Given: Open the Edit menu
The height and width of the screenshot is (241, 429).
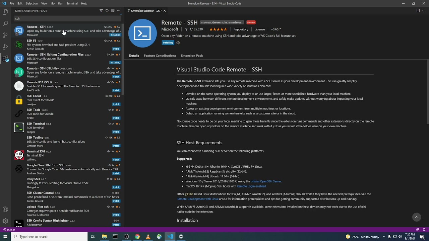Looking at the screenshot, I should (20, 3).
